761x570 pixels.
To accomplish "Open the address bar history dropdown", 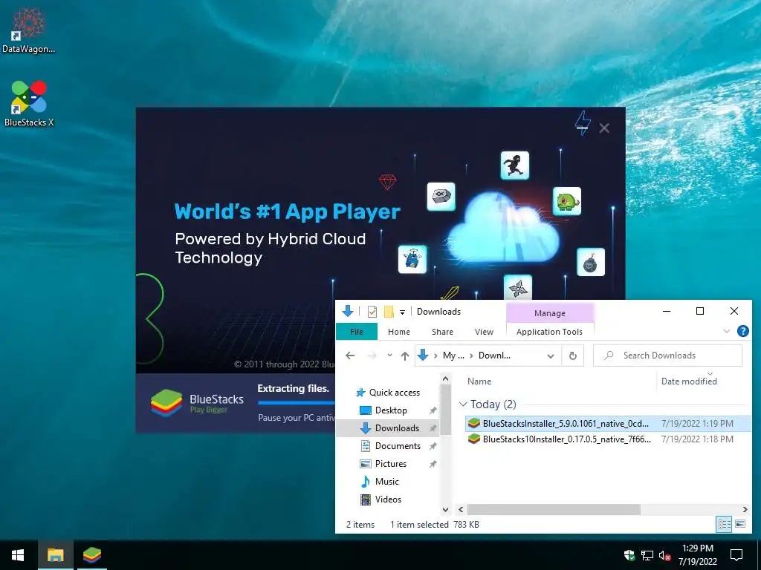I will pyautogui.click(x=551, y=356).
